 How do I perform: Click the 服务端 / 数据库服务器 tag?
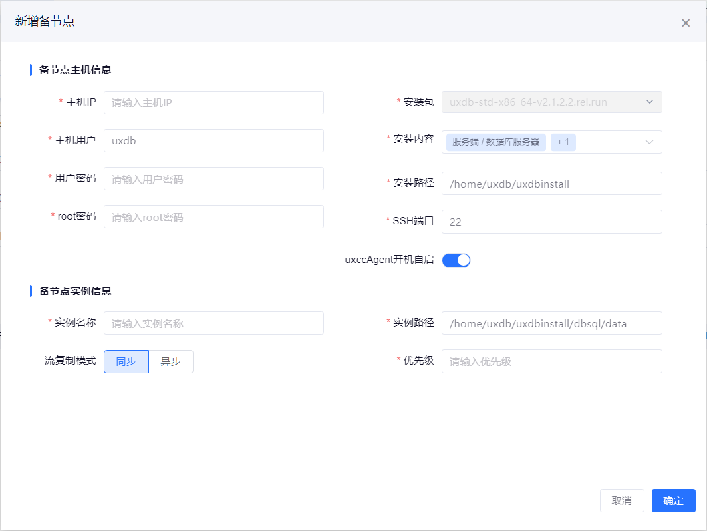tap(495, 142)
